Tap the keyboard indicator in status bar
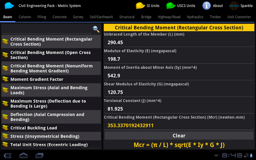Screen dimensions: 256x160 pos(216,156)
